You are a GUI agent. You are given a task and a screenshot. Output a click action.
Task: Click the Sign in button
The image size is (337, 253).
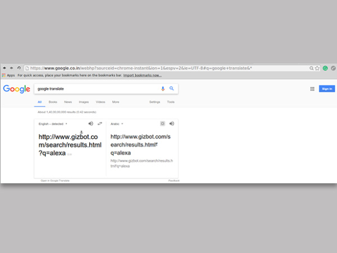(x=326, y=89)
